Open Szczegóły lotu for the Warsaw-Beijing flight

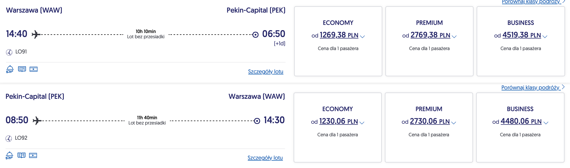point(266,72)
